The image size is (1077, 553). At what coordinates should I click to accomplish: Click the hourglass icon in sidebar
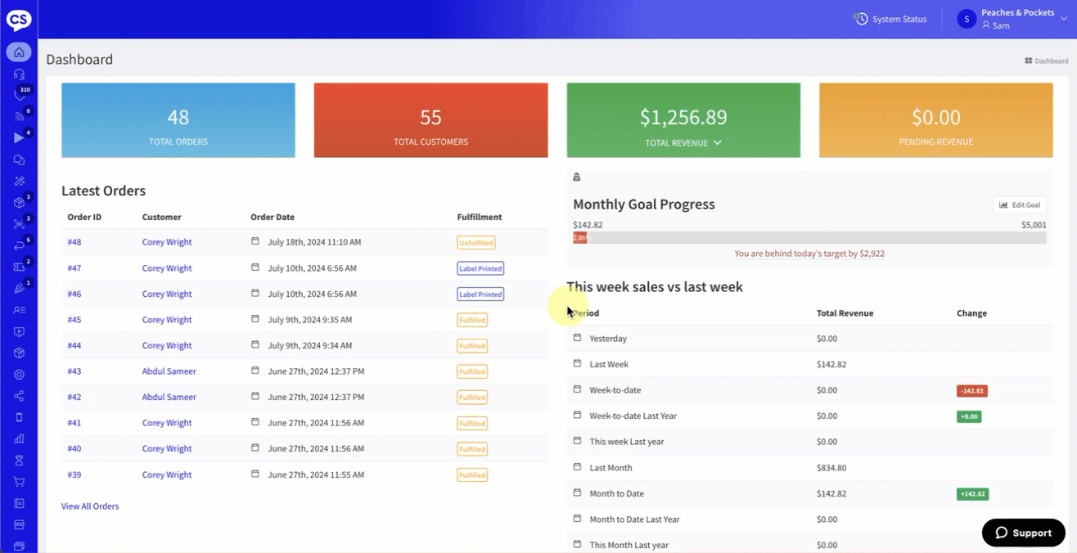(x=19, y=461)
